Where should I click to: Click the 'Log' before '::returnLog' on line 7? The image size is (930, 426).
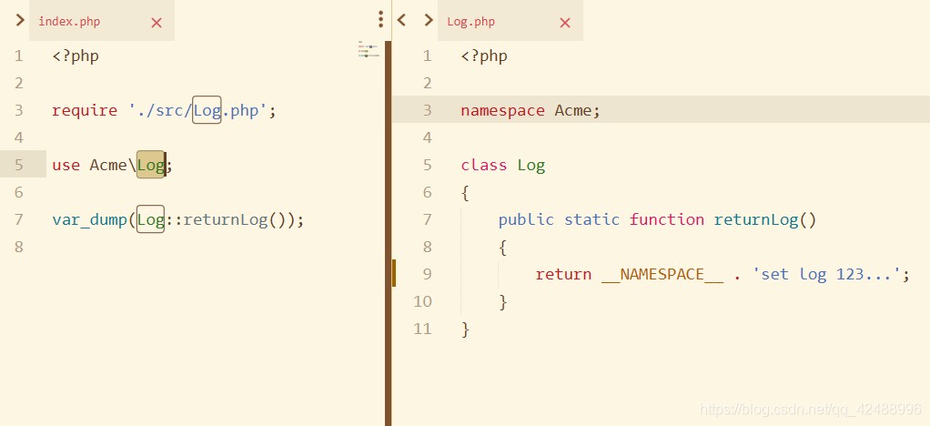pos(151,219)
